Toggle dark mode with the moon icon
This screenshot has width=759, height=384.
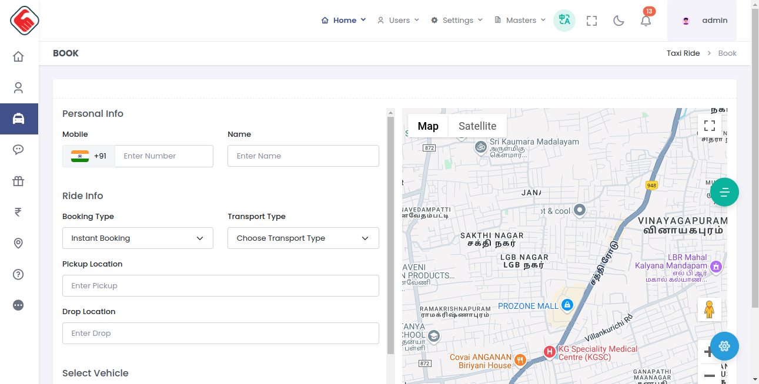(x=618, y=21)
